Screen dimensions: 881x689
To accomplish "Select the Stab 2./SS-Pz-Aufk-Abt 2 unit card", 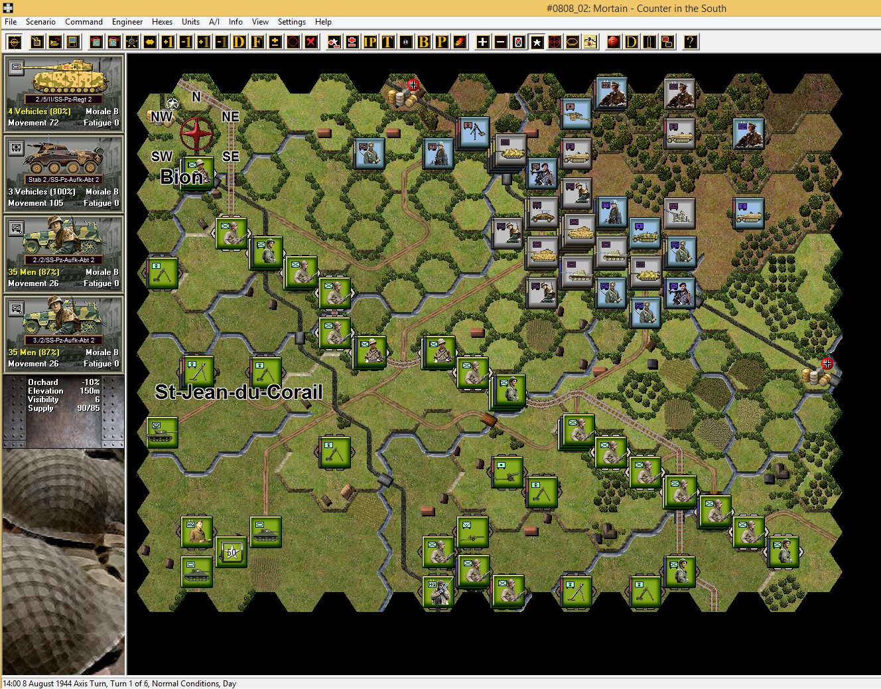I will click(64, 173).
